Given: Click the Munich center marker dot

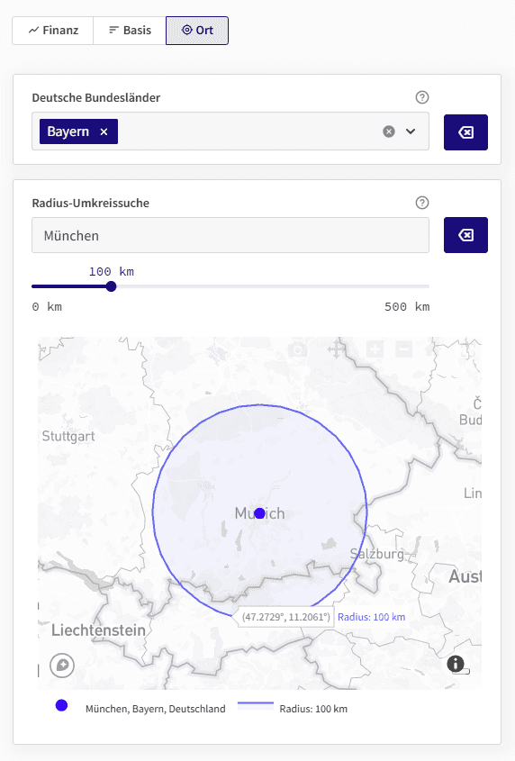Looking at the screenshot, I should click(259, 513).
